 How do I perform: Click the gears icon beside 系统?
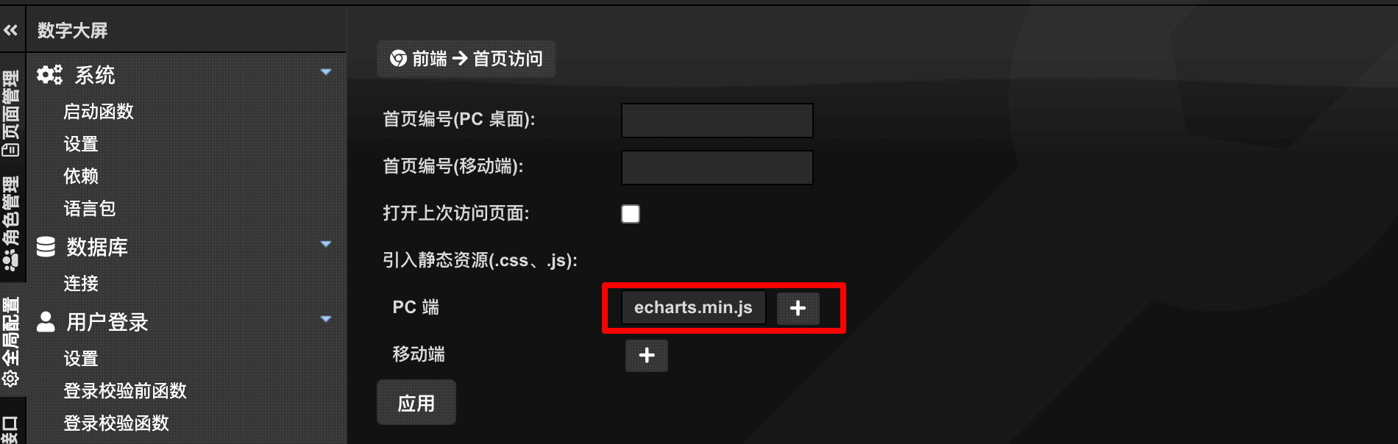[x=49, y=74]
